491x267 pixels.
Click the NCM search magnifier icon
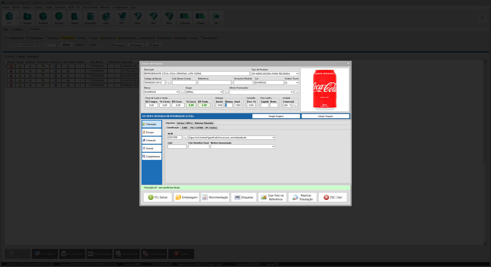coord(185,137)
